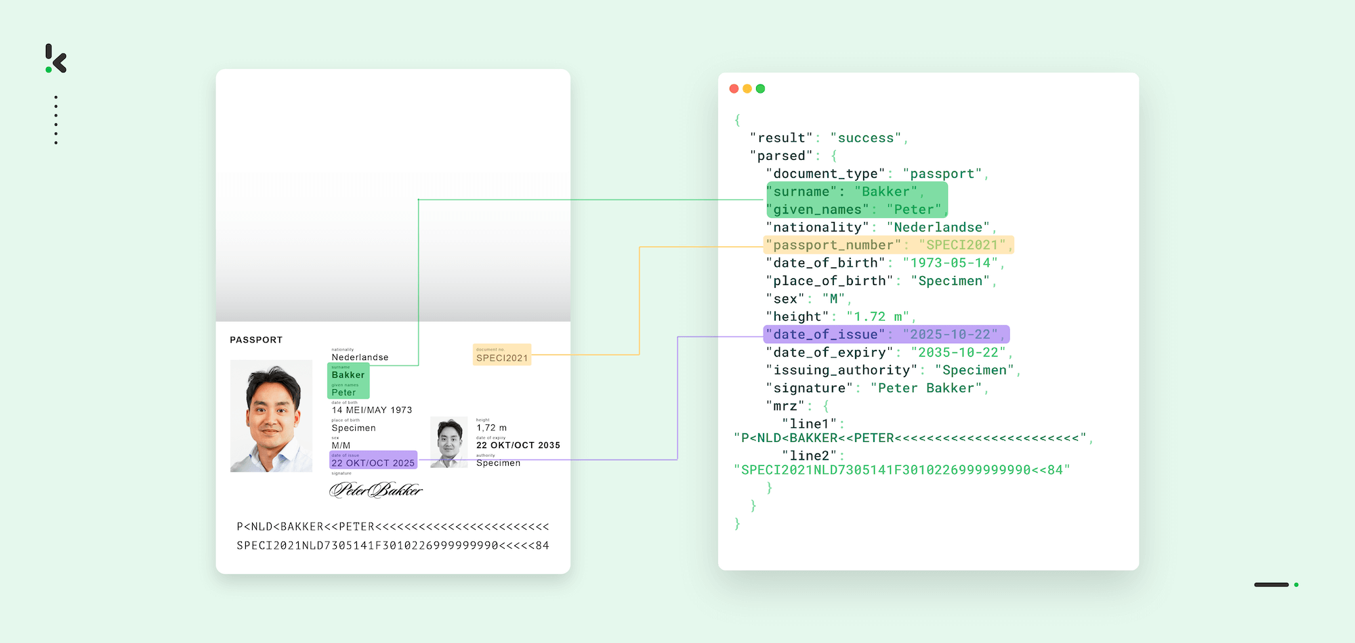Click the Peter Bakker handwritten signature
This screenshot has height=643, width=1355.
375,490
